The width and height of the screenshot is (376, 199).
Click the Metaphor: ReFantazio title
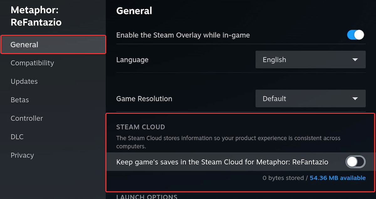[36, 16]
